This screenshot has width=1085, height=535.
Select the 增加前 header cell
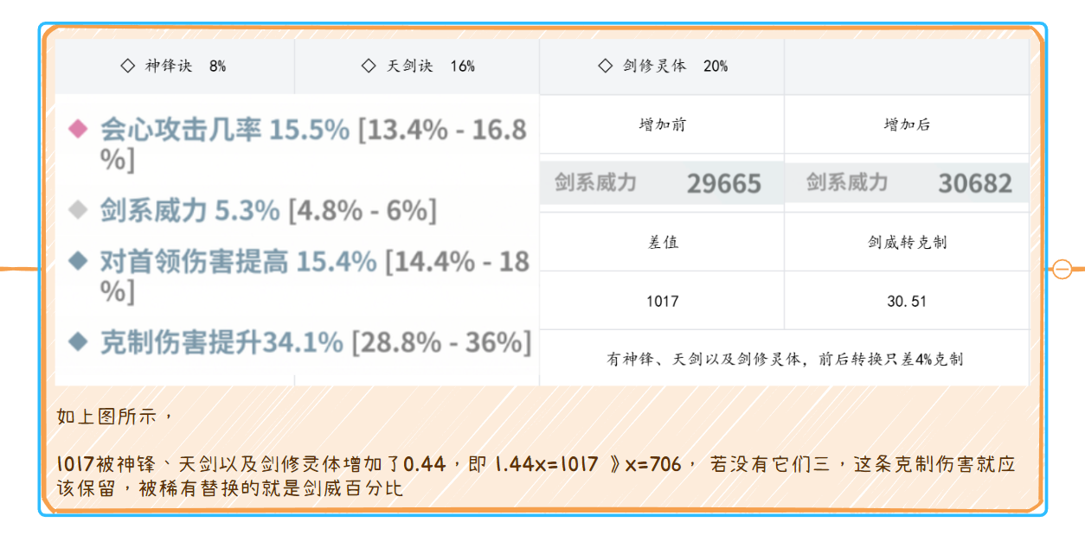coord(662,124)
